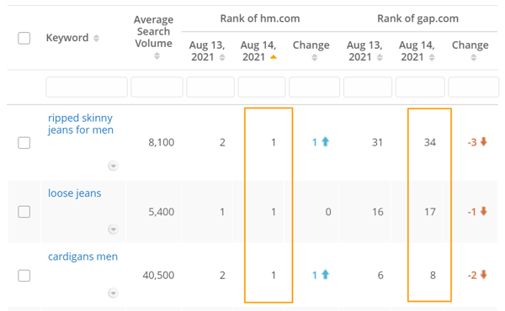This screenshot has width=505, height=311.
Task: Expand dropdown under cardigans men keyword
Action: 113,293
